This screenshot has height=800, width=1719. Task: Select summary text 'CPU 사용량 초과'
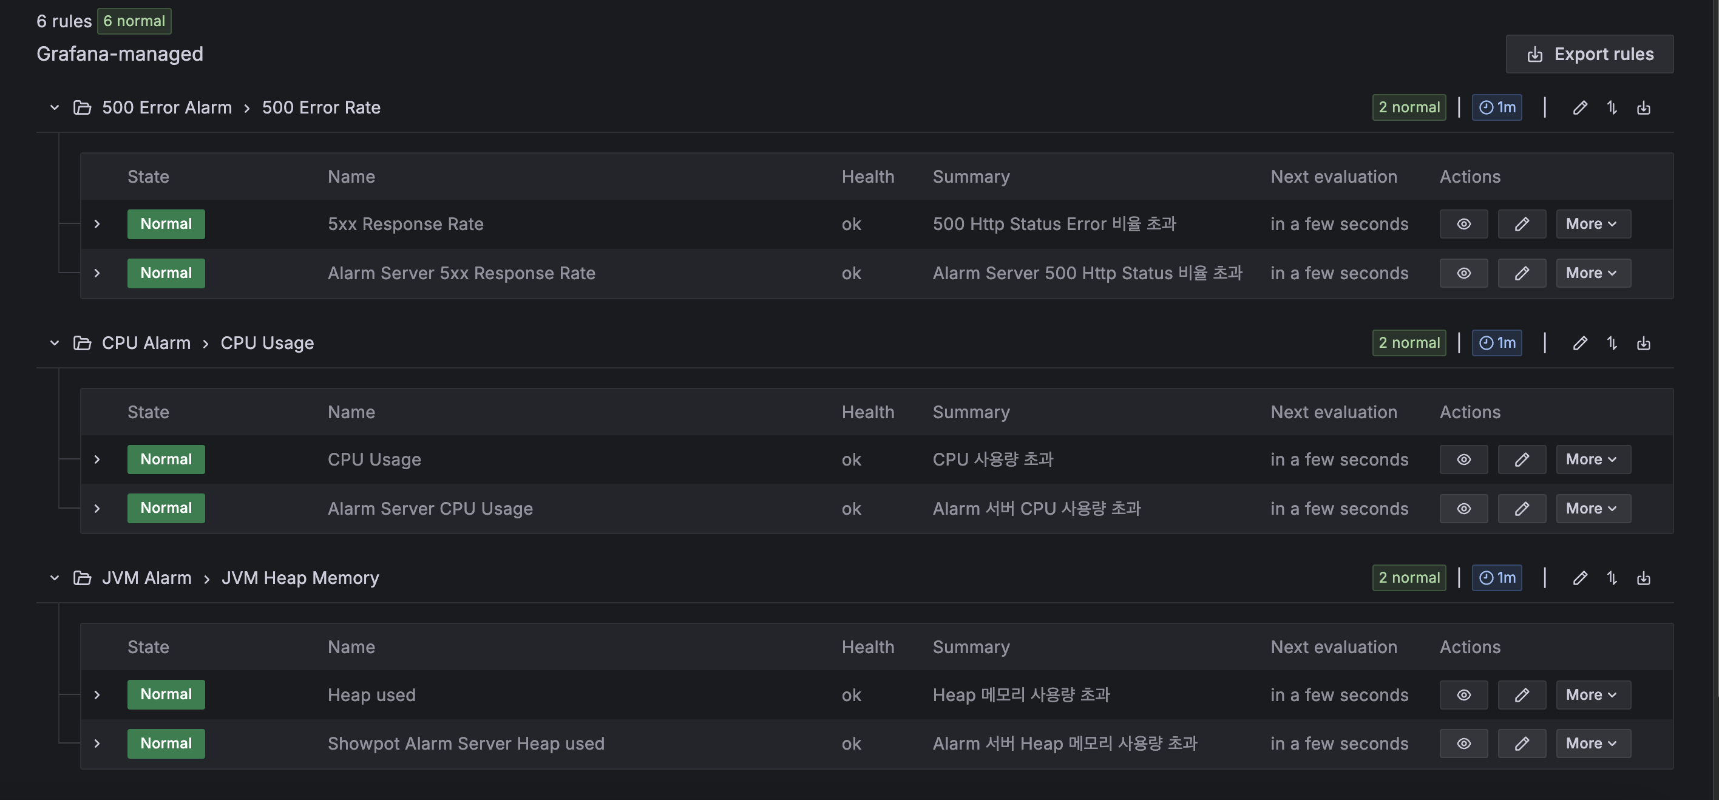(993, 459)
